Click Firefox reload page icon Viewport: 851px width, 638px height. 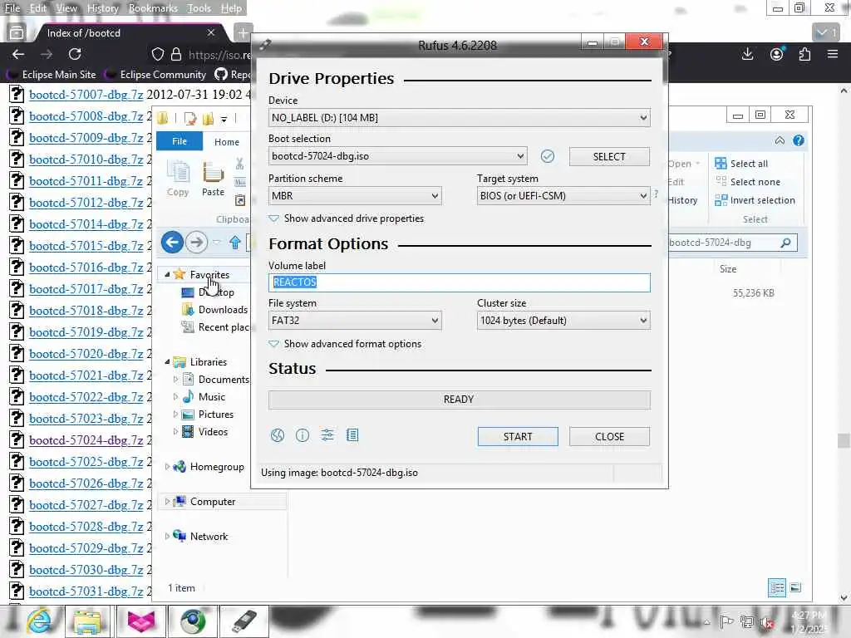75,54
